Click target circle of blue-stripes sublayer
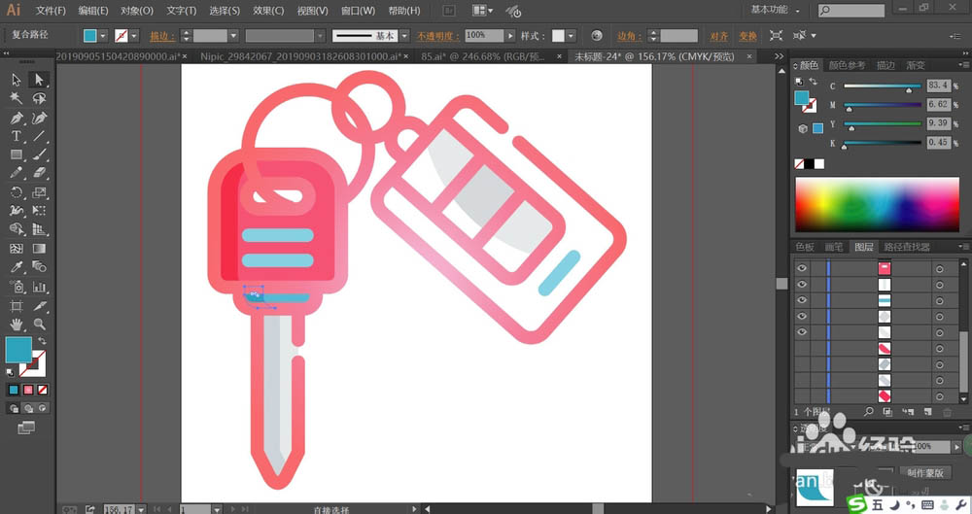972x514 pixels. [940, 300]
